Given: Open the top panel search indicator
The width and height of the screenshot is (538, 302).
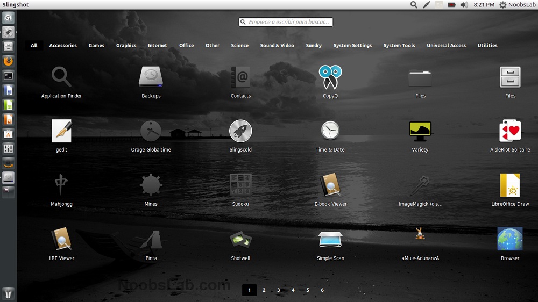Looking at the screenshot, I should pyautogui.click(x=414, y=5).
